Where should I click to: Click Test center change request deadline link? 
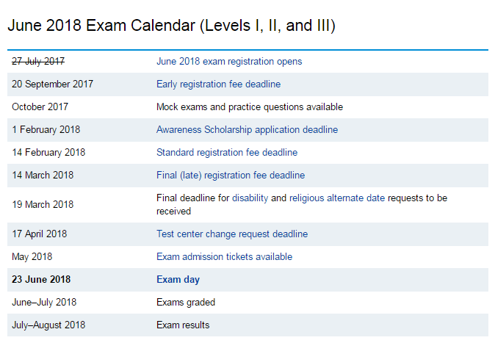click(232, 234)
